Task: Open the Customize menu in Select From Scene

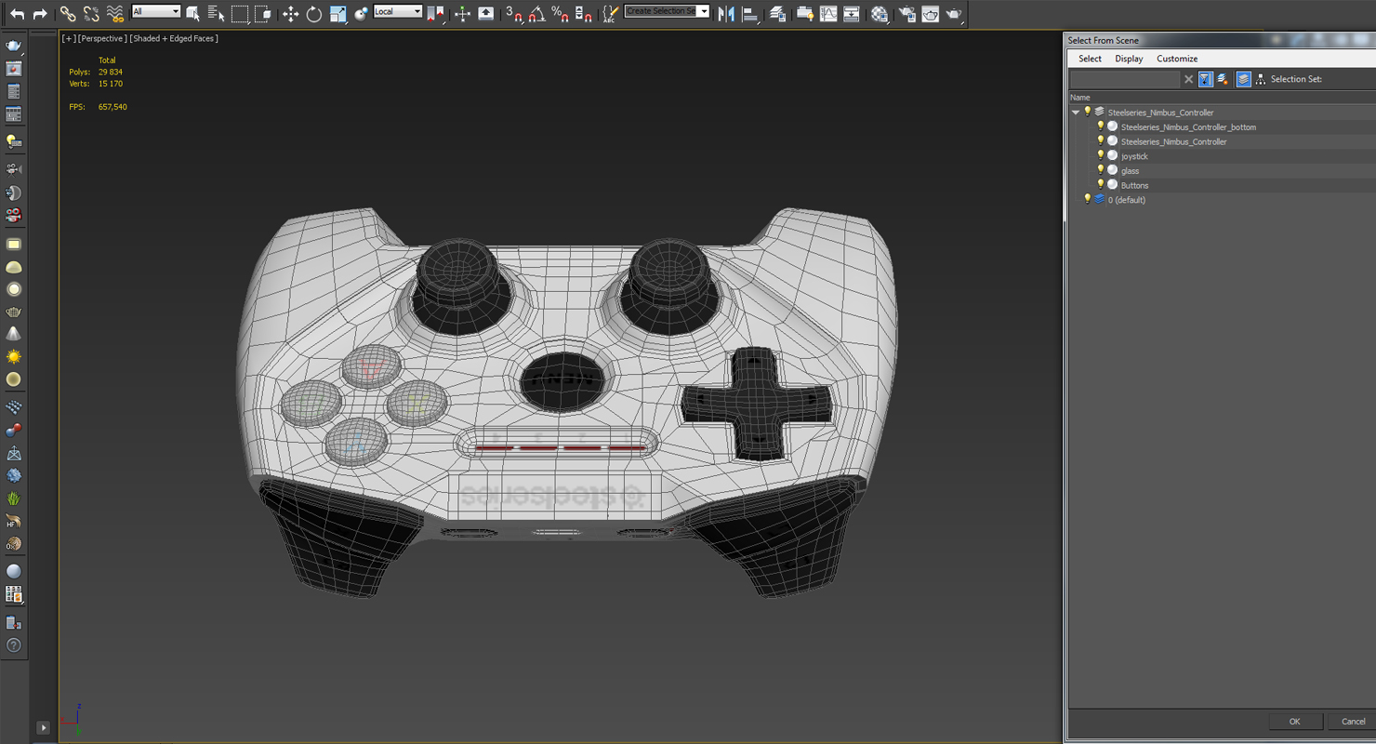Action: pos(1177,59)
